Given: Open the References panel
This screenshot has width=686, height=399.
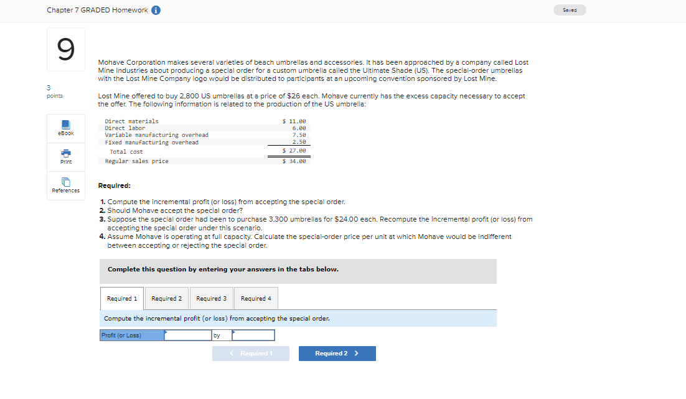Looking at the screenshot, I should pyautogui.click(x=65, y=185).
